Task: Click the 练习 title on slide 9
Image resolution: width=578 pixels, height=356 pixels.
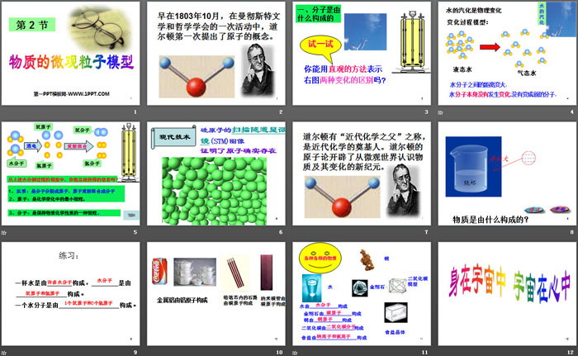Action: pos(69,255)
